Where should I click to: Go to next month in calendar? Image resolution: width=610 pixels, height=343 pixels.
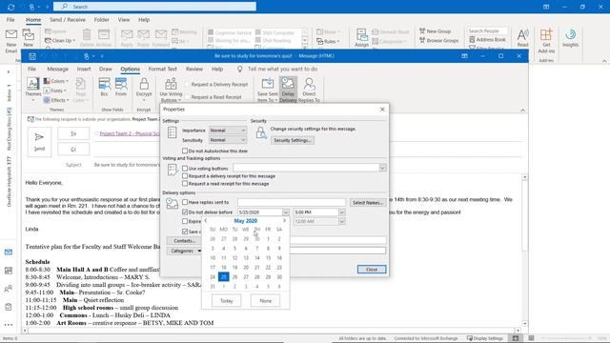tap(284, 220)
